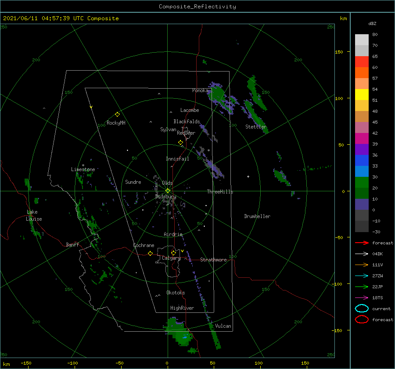Click the 150 value on right km axis
Screen dimensions: 395x369
tap(339, 52)
